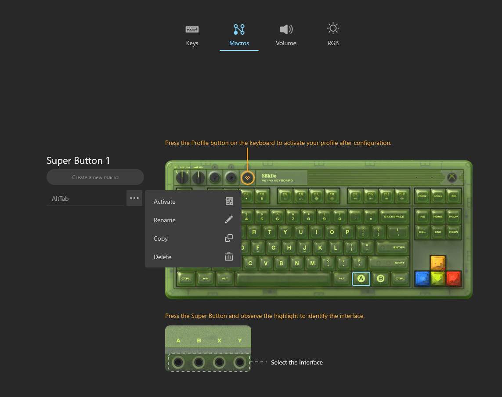Click the Delete trash can icon
Image resolution: width=502 pixels, height=397 pixels.
pos(228,257)
